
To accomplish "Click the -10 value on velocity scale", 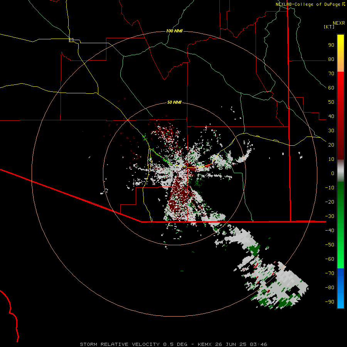I will click(330, 188).
